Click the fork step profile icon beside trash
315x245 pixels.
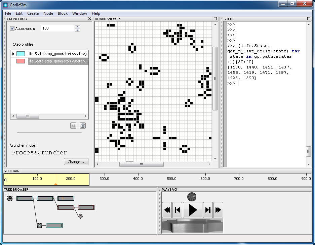(x=73, y=126)
